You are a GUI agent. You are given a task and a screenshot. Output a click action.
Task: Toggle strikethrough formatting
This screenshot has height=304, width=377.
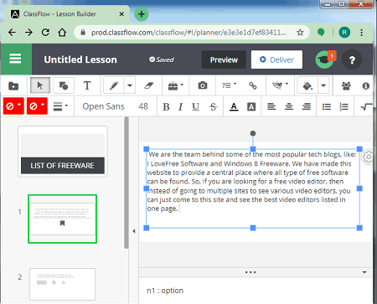(x=213, y=106)
